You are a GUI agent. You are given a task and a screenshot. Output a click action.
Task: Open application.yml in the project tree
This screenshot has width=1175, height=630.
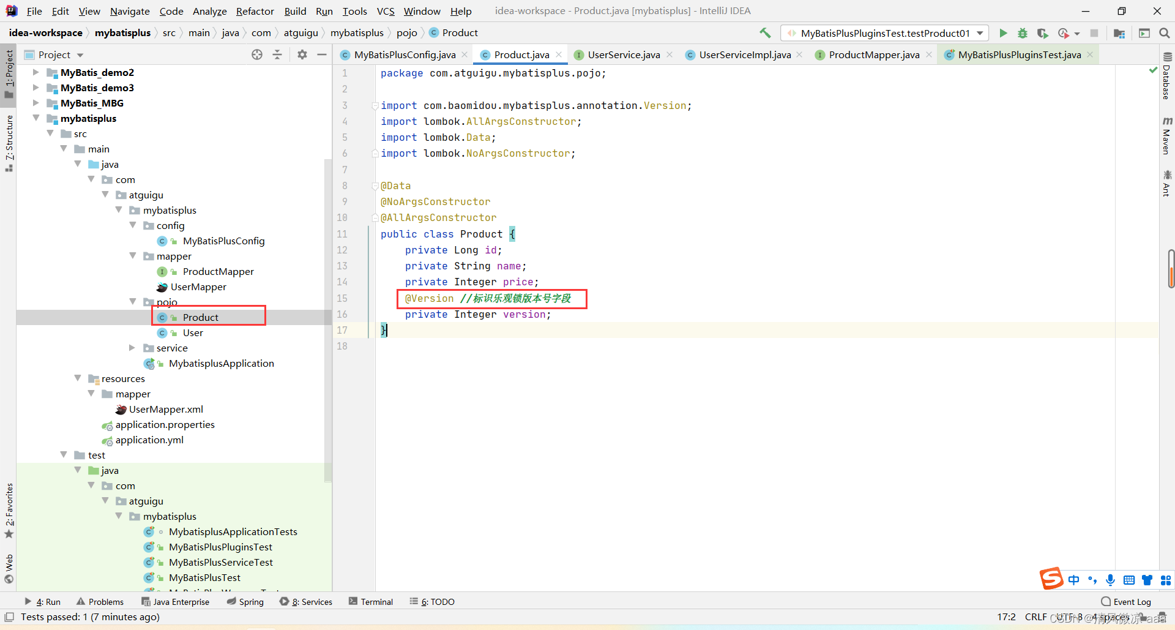tap(149, 440)
